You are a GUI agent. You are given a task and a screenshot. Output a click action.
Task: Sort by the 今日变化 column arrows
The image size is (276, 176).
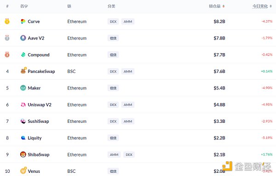(271, 6)
